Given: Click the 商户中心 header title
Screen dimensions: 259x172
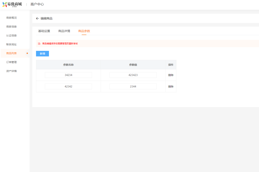Looking at the screenshot, I should click(37, 4).
